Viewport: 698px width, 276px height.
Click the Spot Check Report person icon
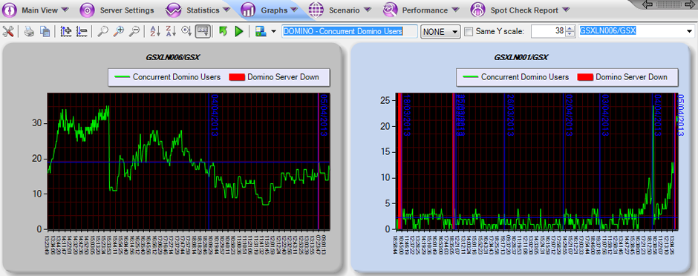[477, 10]
